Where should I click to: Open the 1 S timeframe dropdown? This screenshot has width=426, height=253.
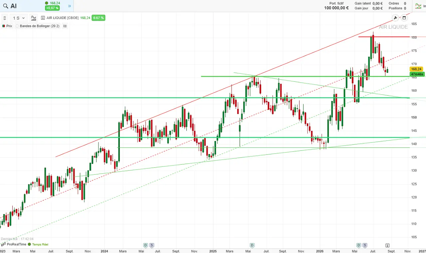coord(19,18)
